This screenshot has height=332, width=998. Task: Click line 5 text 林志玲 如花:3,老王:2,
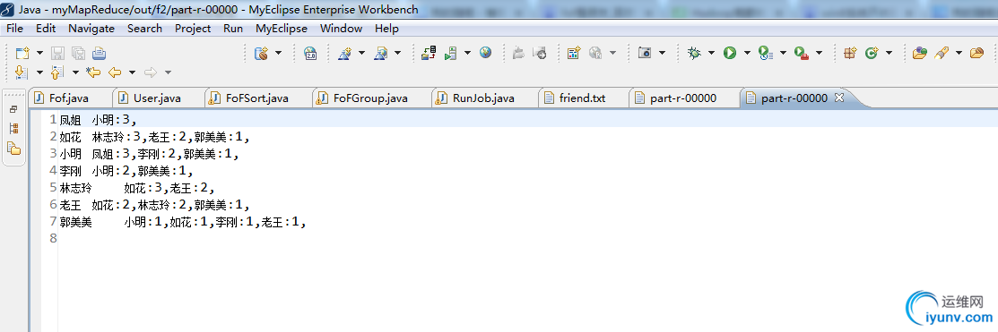tap(138, 188)
